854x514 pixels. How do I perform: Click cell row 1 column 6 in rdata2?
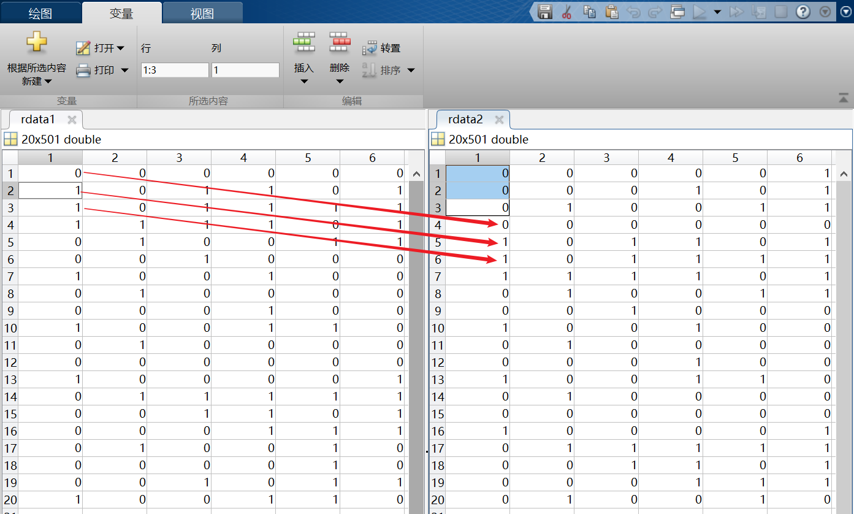pos(799,174)
